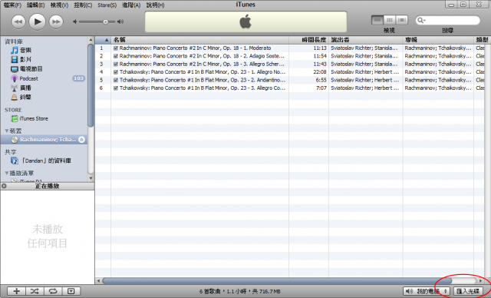The height and width of the screenshot is (298, 491).
Task: Select track duration 22:08
Action: point(320,72)
